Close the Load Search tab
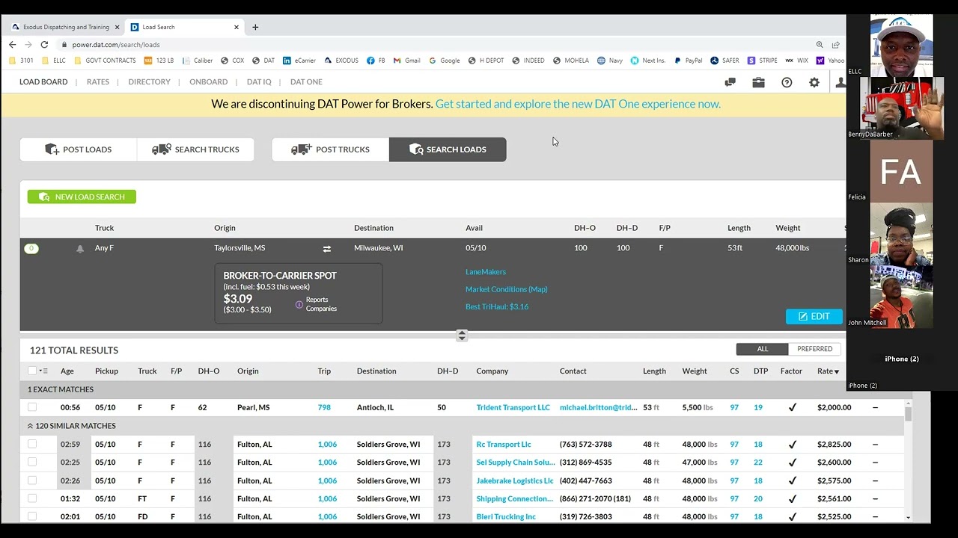 tap(237, 27)
